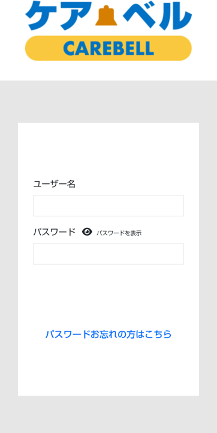Click the letter C of the CAREBELL wordmark
217x433 pixels.
(69, 48)
